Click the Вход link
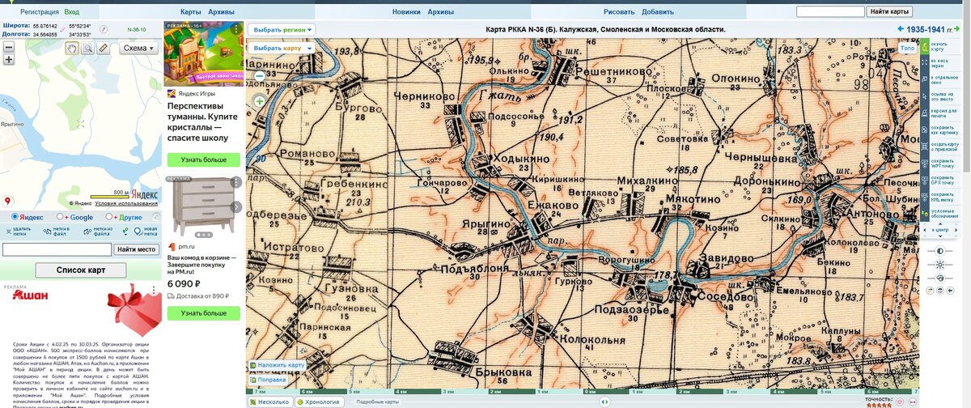The height and width of the screenshot is (408, 971). (x=71, y=12)
